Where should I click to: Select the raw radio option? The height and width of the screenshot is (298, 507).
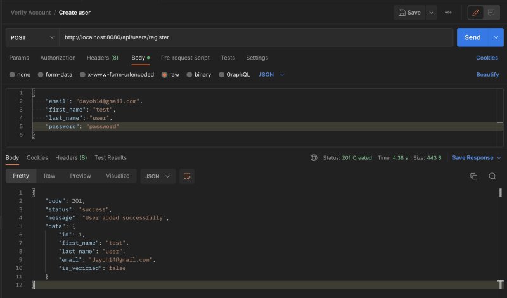click(164, 75)
